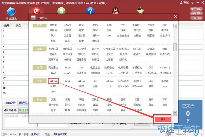Select the 小米 phone item

[109, 86]
